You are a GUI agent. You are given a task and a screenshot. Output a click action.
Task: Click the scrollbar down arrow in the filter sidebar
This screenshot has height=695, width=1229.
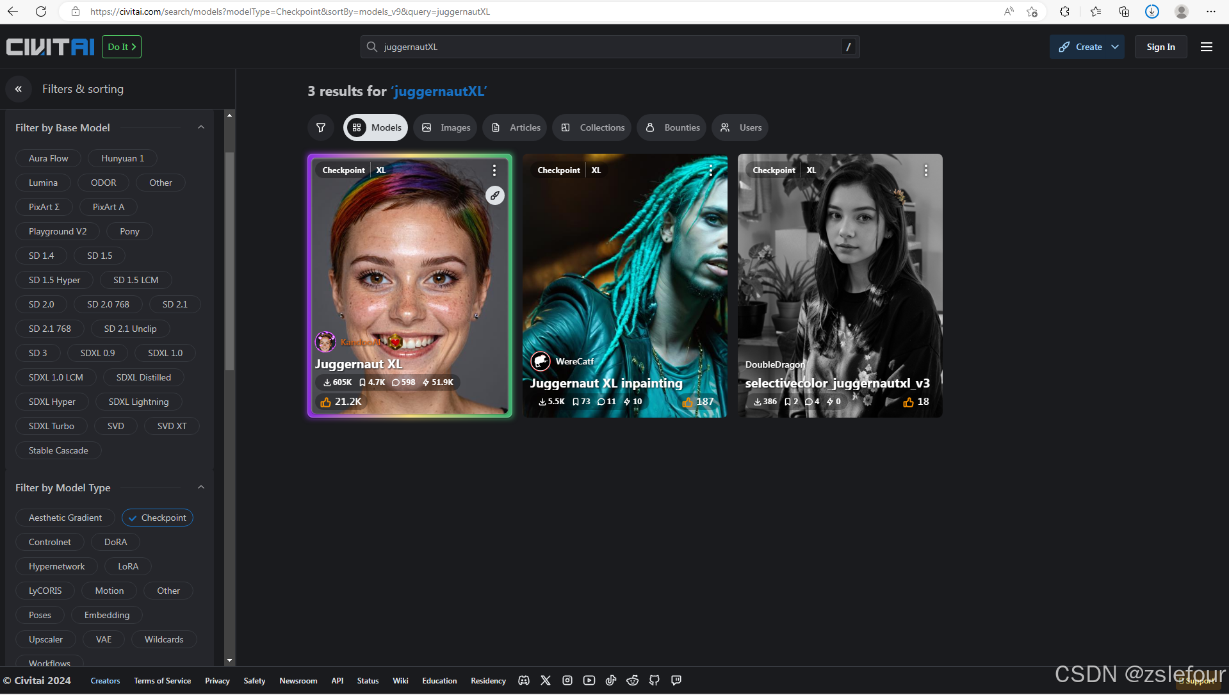pyautogui.click(x=229, y=660)
